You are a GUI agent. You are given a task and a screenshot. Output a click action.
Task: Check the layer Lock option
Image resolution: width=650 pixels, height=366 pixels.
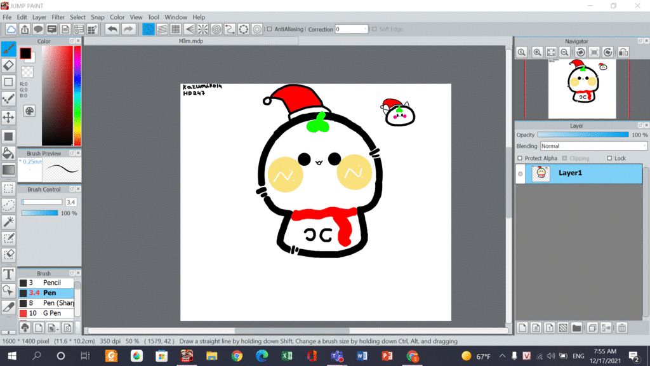(609, 158)
